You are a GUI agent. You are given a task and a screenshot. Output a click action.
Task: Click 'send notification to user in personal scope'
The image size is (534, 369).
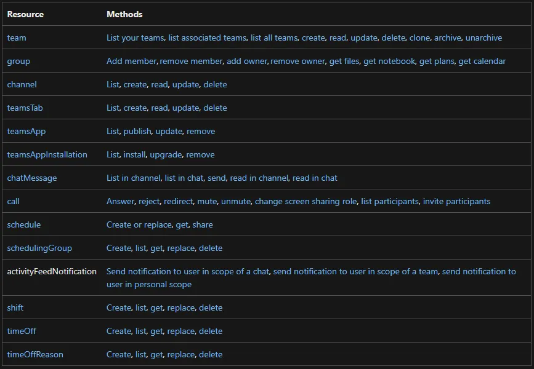[149, 284]
